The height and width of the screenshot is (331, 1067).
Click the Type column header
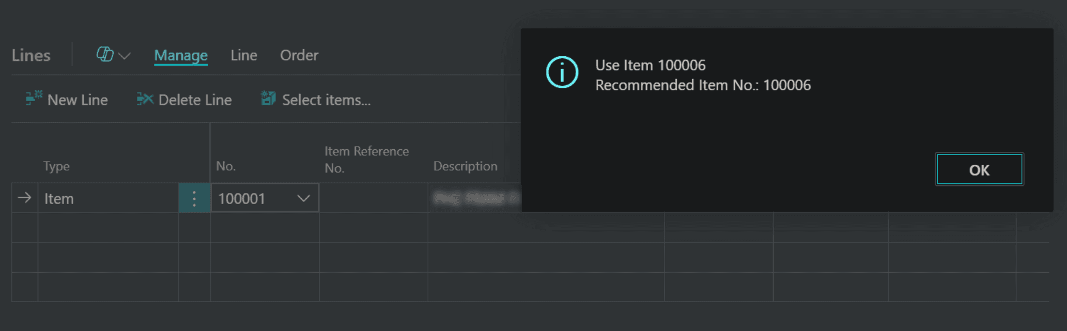point(56,166)
